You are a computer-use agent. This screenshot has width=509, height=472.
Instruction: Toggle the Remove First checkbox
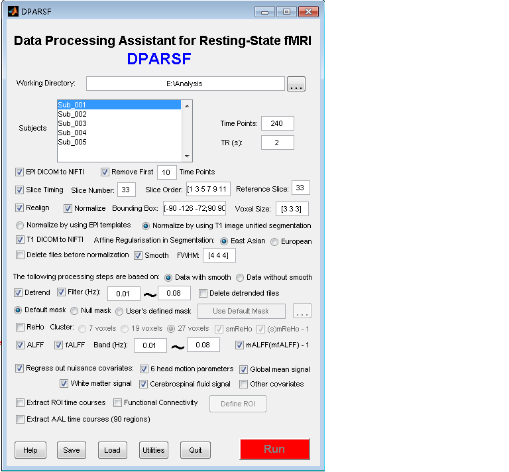coord(105,172)
